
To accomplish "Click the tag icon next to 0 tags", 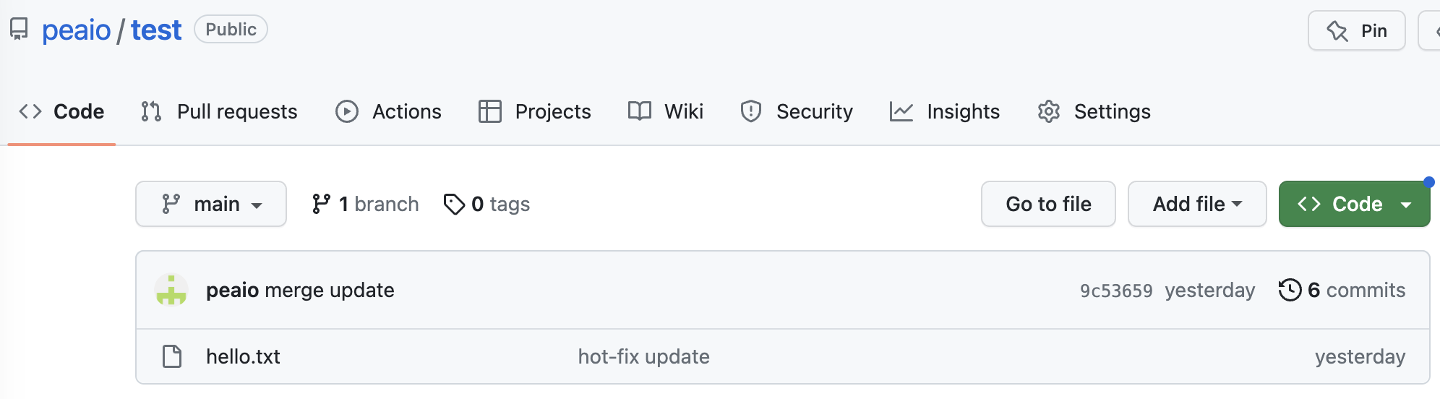I will point(454,205).
